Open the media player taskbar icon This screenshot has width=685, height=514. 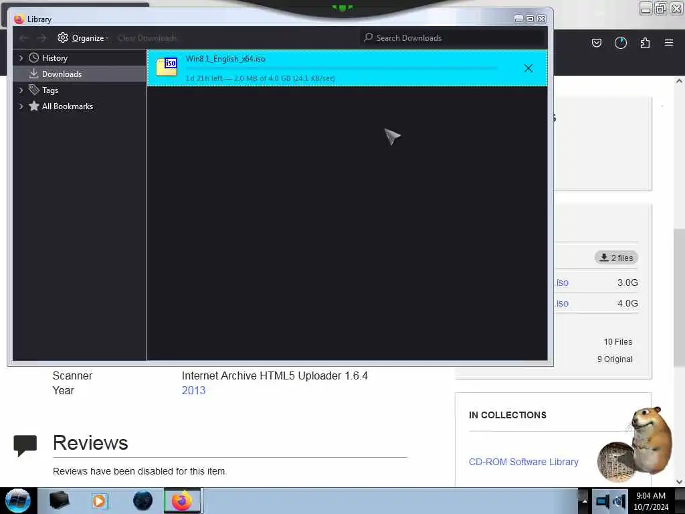(100, 501)
